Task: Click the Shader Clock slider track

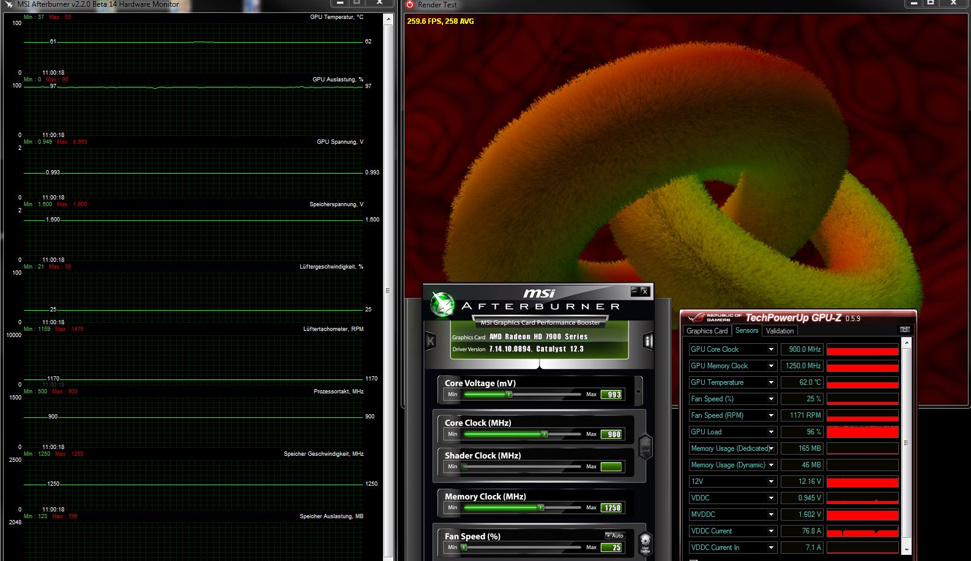Action: click(522, 467)
